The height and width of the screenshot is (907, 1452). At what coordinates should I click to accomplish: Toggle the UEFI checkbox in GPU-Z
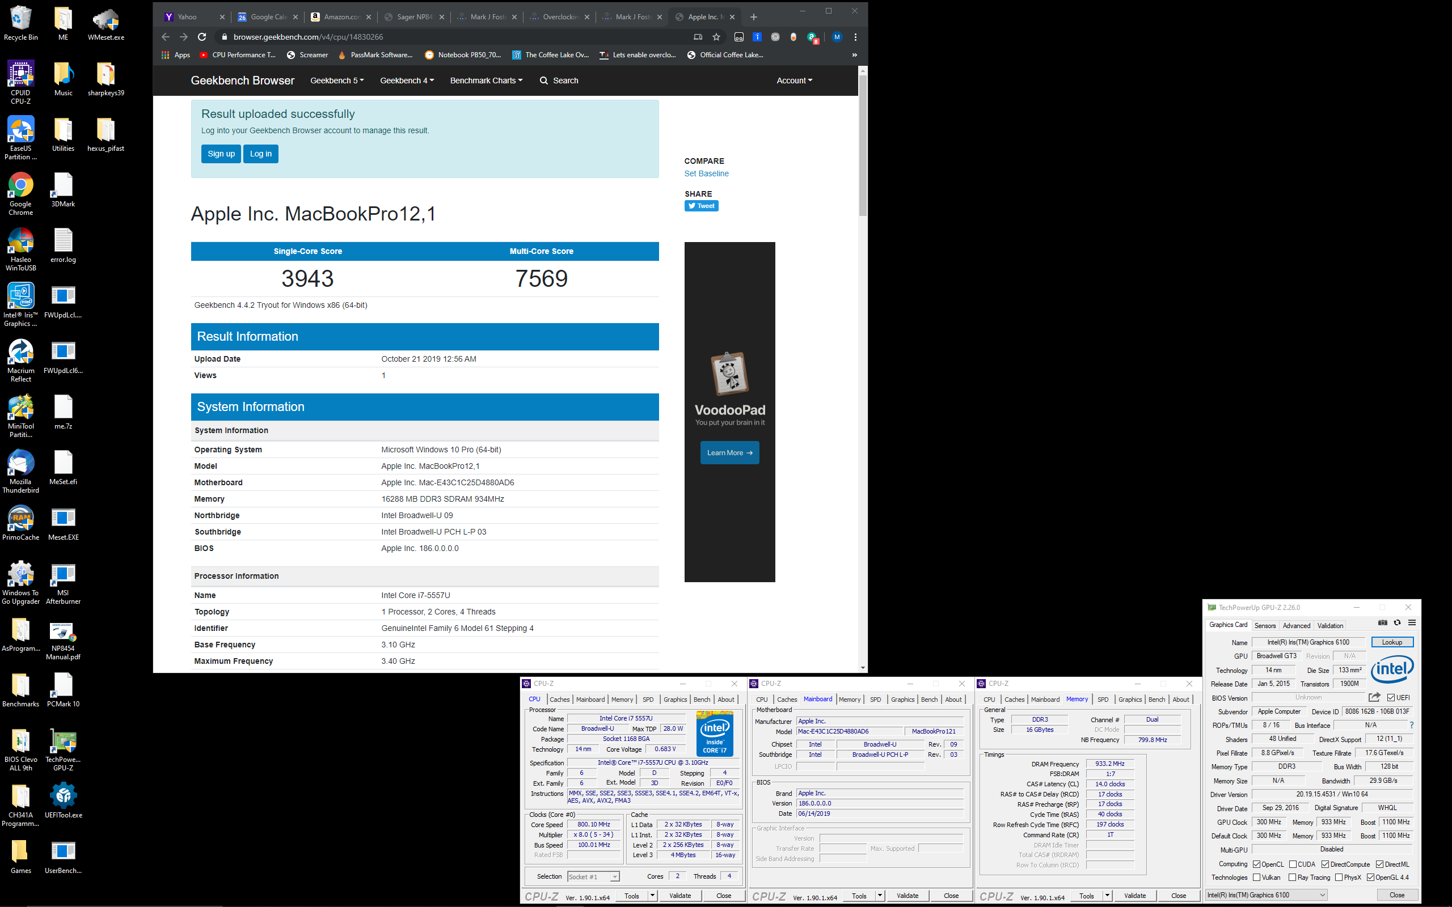pos(1391,698)
